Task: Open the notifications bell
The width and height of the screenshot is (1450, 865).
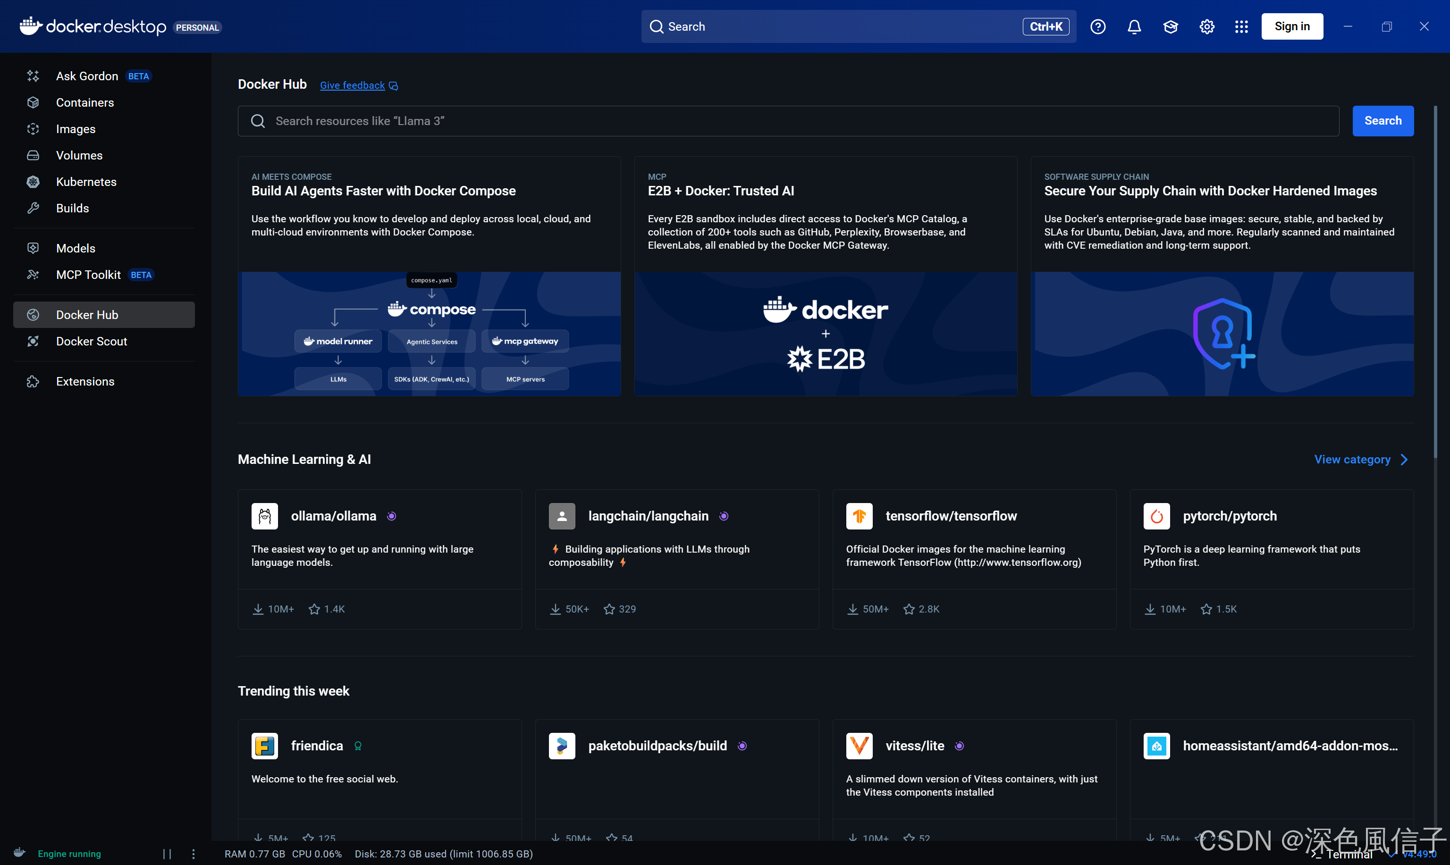Action: tap(1134, 27)
